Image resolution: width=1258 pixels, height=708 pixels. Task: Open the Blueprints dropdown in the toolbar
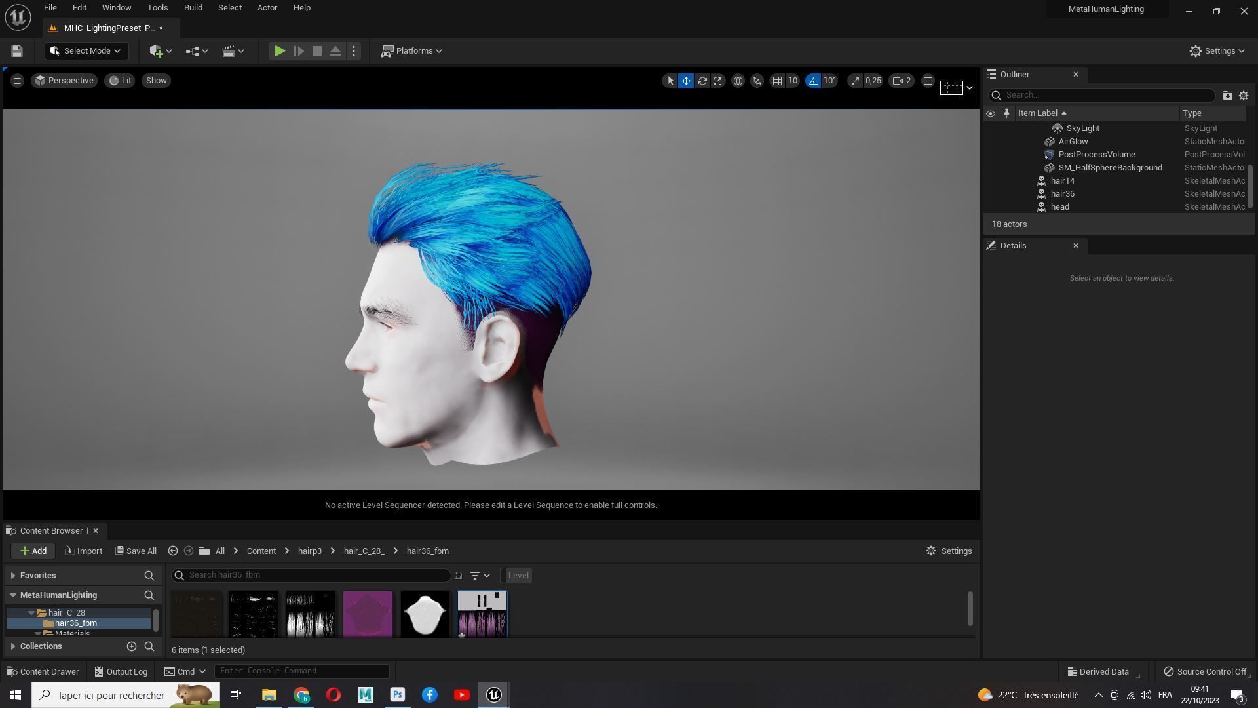point(197,51)
